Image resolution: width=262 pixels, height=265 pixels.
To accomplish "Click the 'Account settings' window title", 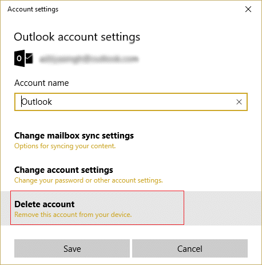I will click(x=33, y=9).
